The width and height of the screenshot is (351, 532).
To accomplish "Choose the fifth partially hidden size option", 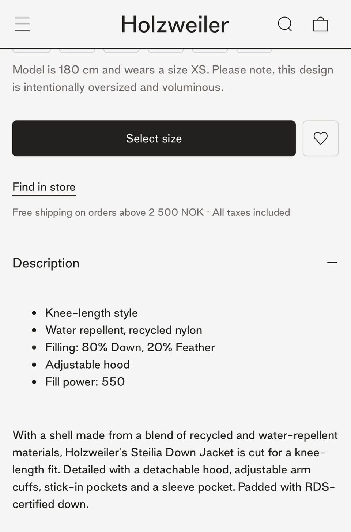I will (x=210, y=50).
